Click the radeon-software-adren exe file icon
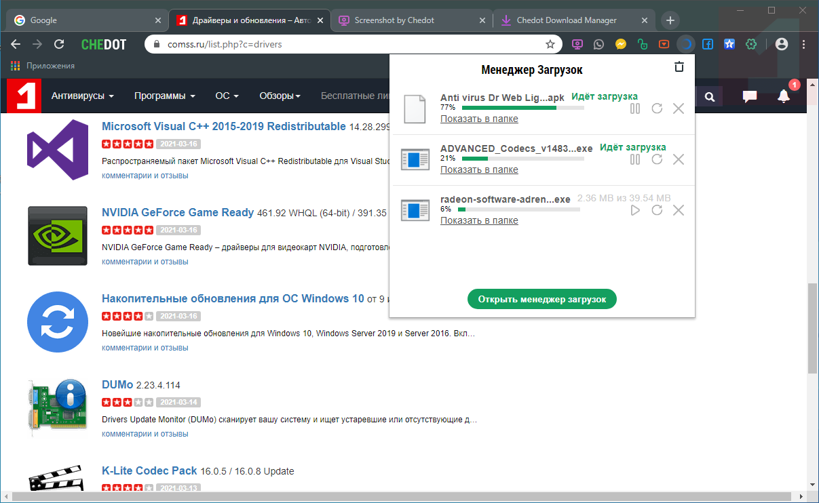The width and height of the screenshot is (819, 503). (415, 210)
